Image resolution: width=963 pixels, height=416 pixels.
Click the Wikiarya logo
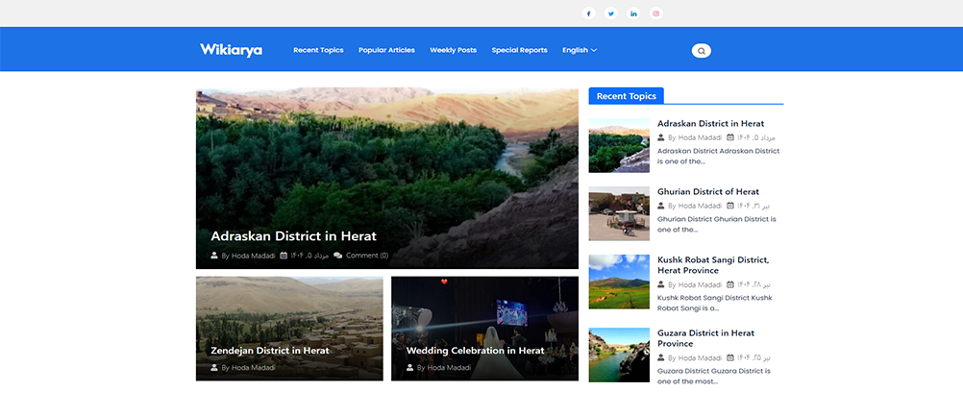(x=231, y=50)
